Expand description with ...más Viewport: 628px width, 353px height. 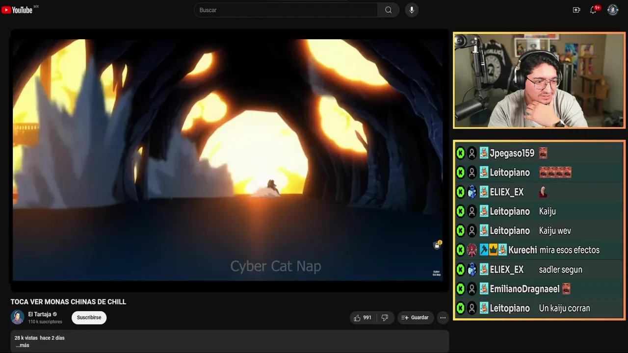point(22,345)
